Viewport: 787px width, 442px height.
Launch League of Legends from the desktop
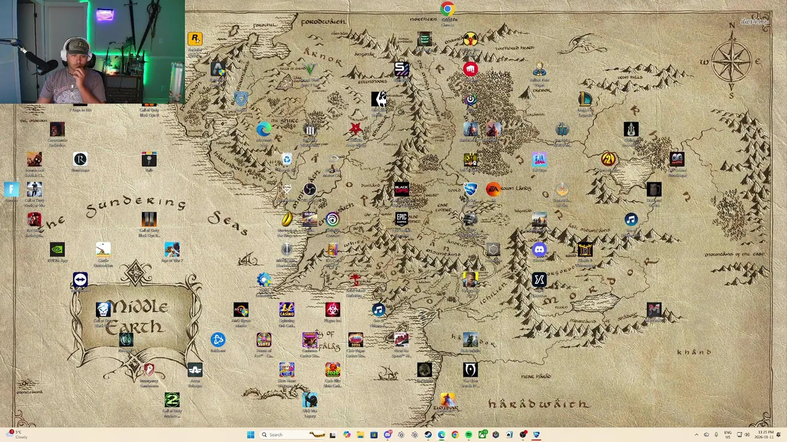[x=585, y=98]
